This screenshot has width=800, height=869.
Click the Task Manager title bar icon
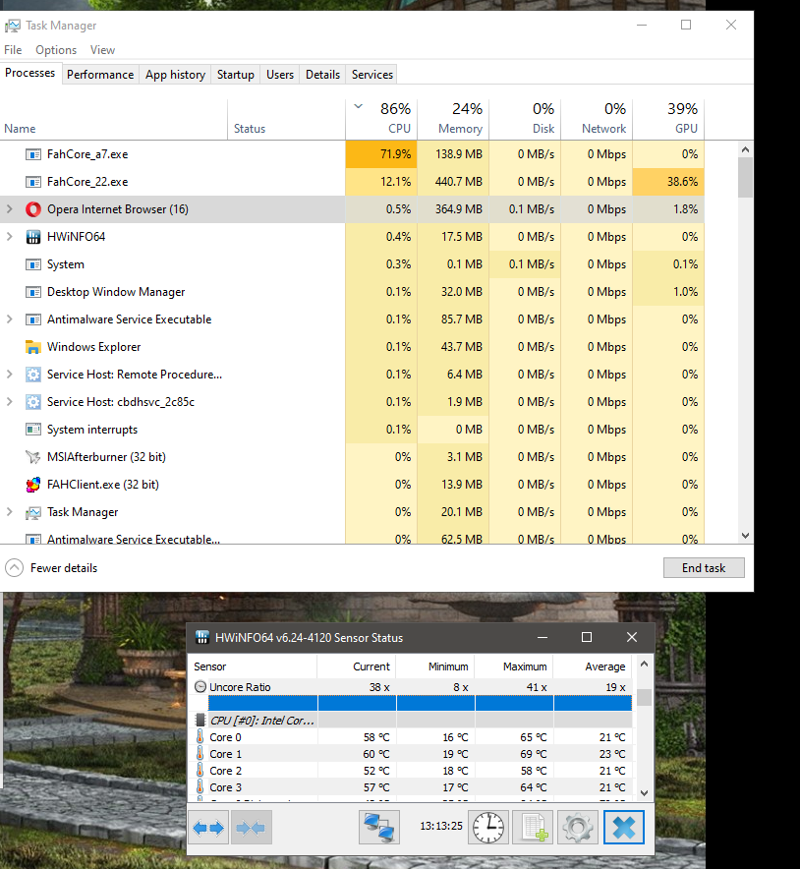[13, 26]
